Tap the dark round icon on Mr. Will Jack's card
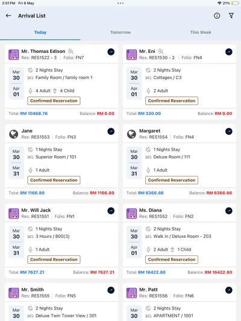This screenshot has height=321, width=241. (x=111, y=211)
